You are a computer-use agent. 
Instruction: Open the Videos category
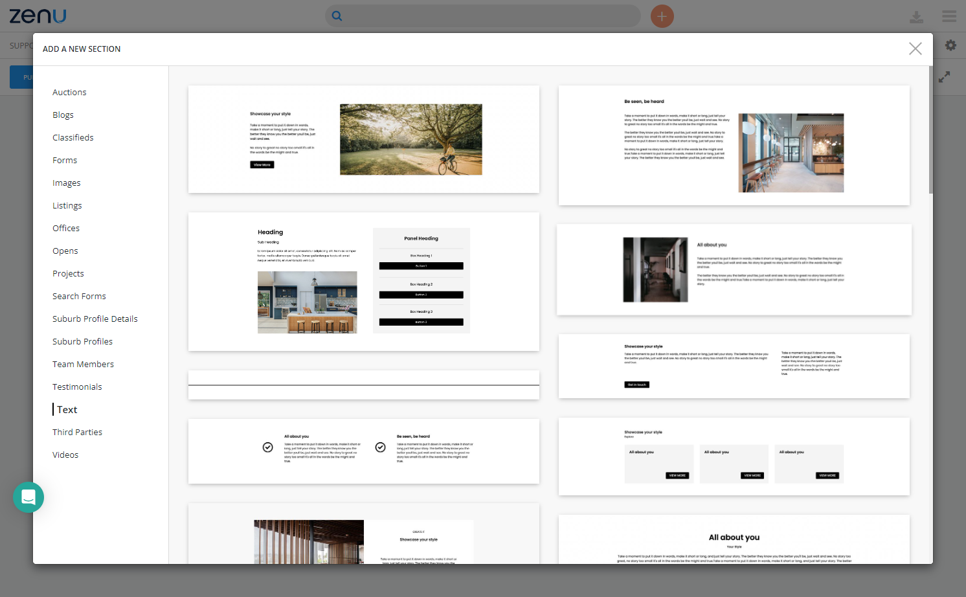pos(65,455)
